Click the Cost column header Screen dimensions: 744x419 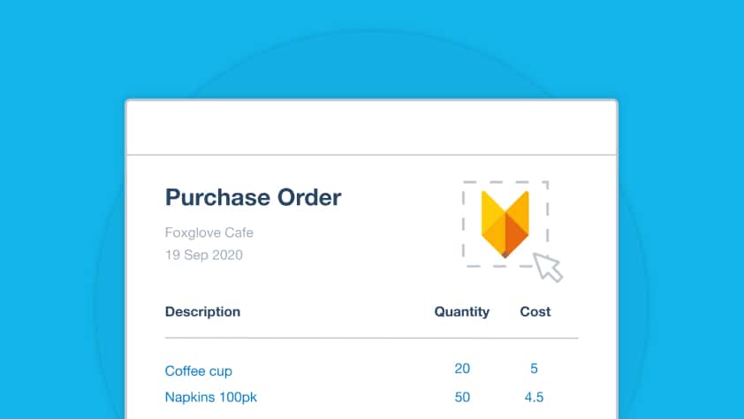tap(535, 311)
